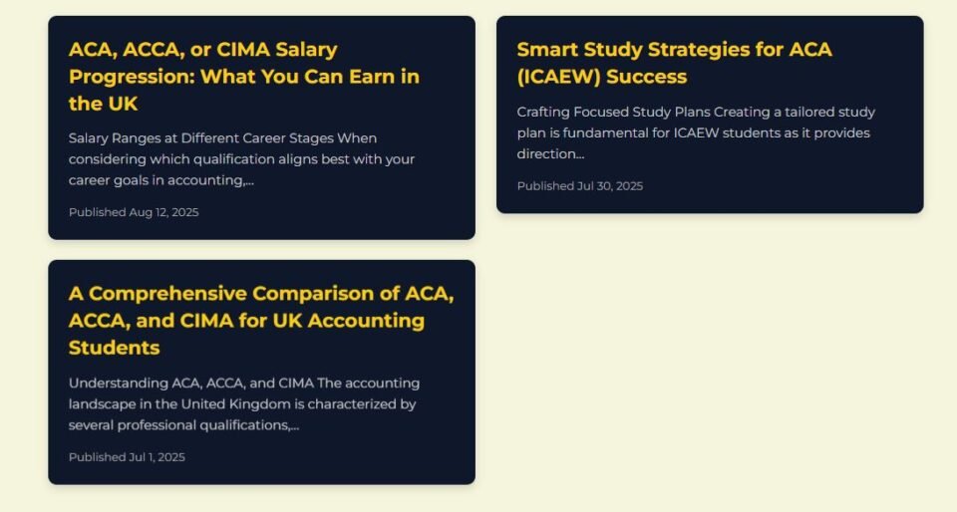Click the excerpt starting 'Understanding ACA, ACCA, and CIMA'
Image resolution: width=957 pixels, height=512 pixels.
(x=243, y=403)
